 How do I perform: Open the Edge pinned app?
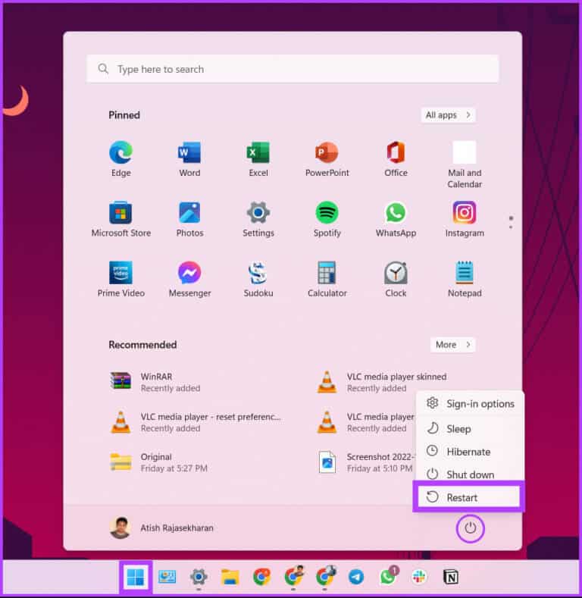coord(121,159)
